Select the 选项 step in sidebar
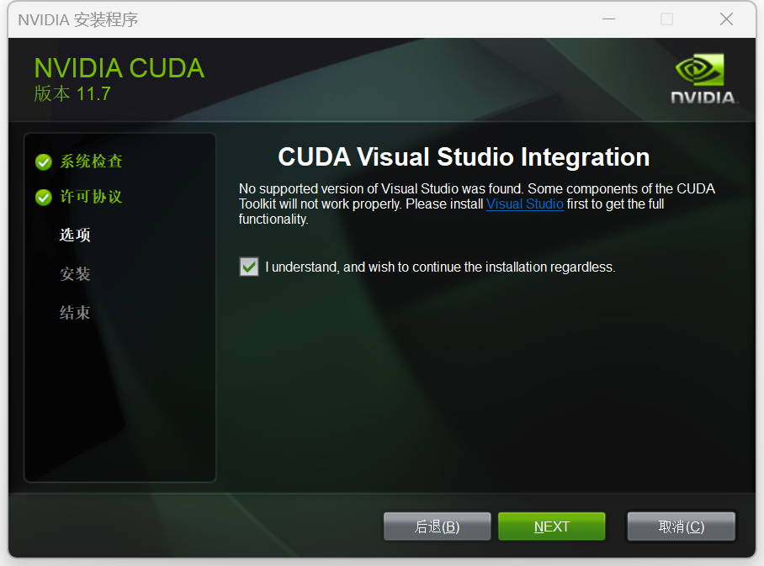 point(75,235)
